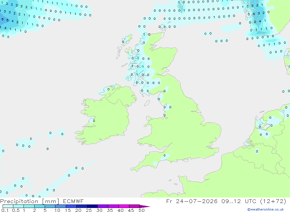Screen dimensions: 290x212
Task: Click the legend scale number '0.1'
Action: point(5,210)
